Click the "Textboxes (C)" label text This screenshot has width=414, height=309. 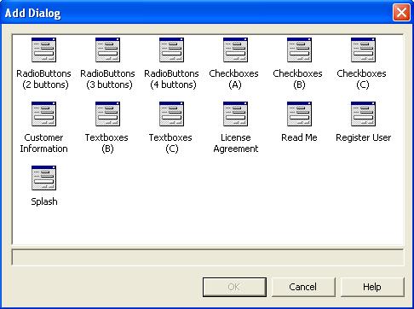click(x=170, y=143)
